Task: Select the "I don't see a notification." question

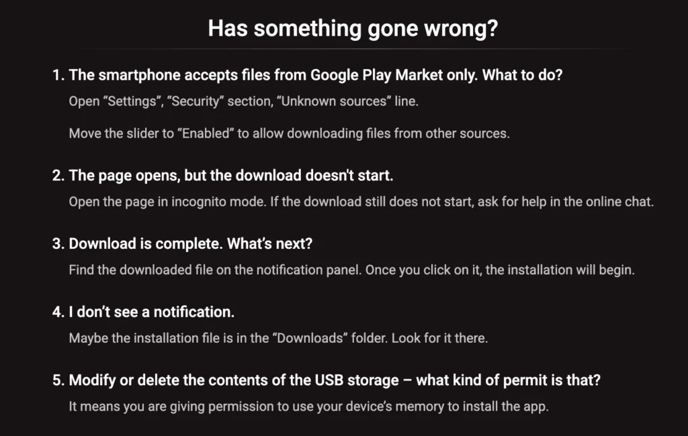Action: (152, 312)
